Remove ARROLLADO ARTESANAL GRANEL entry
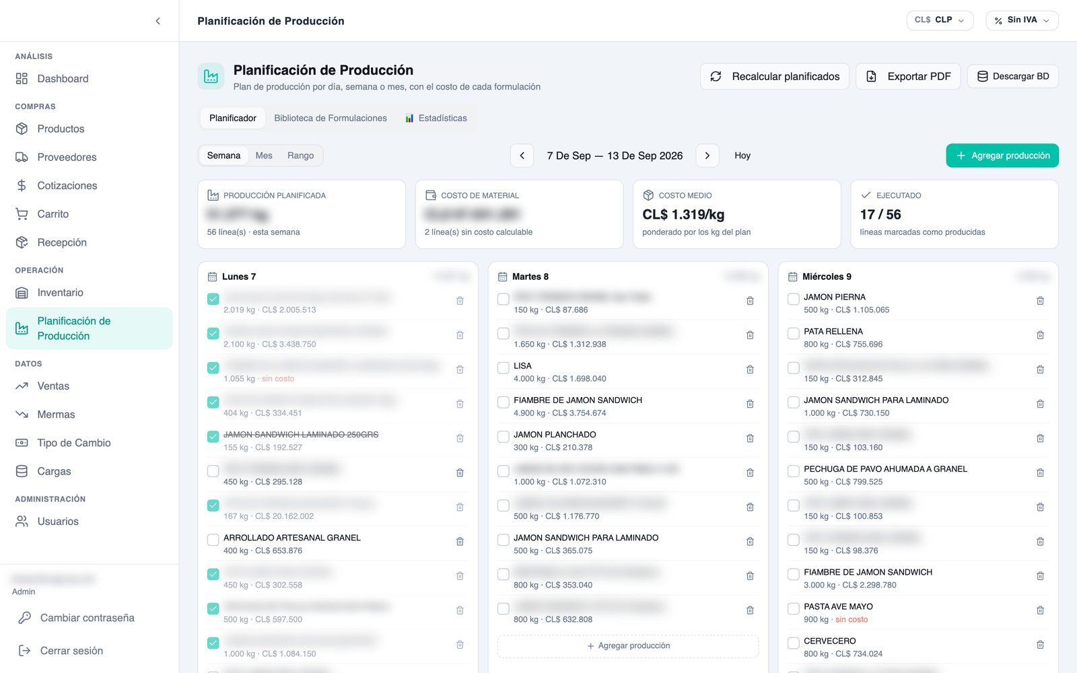This screenshot has height=673, width=1077. pos(460,541)
